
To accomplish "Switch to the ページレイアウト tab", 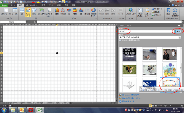I will click(32, 5).
